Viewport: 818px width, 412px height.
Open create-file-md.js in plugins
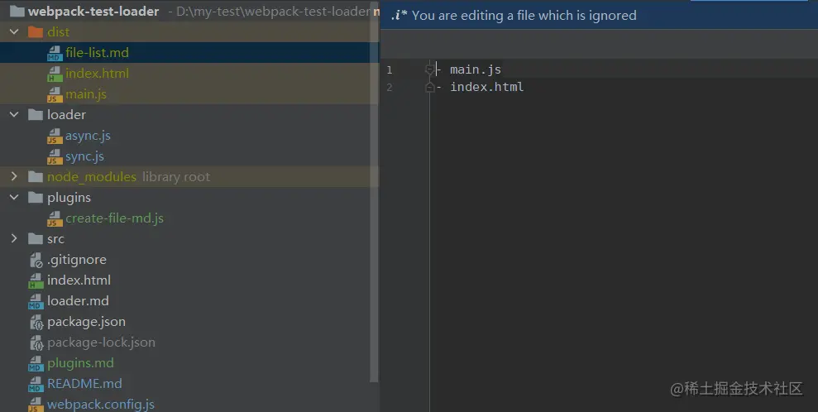[114, 218]
